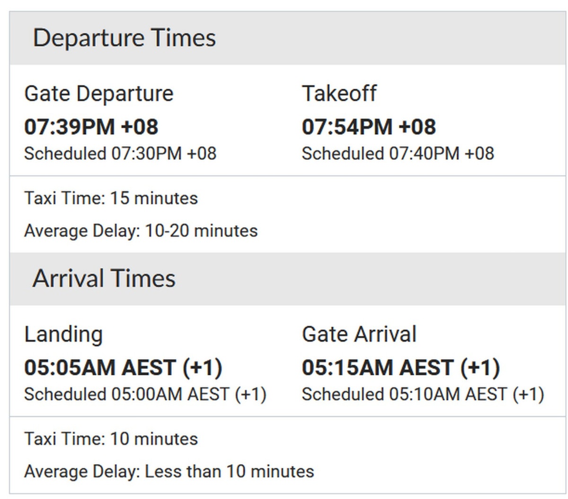The width and height of the screenshot is (568, 499).
Task: Click Scheduled 07:40PM +08 takeoff text
Action: 398,154
